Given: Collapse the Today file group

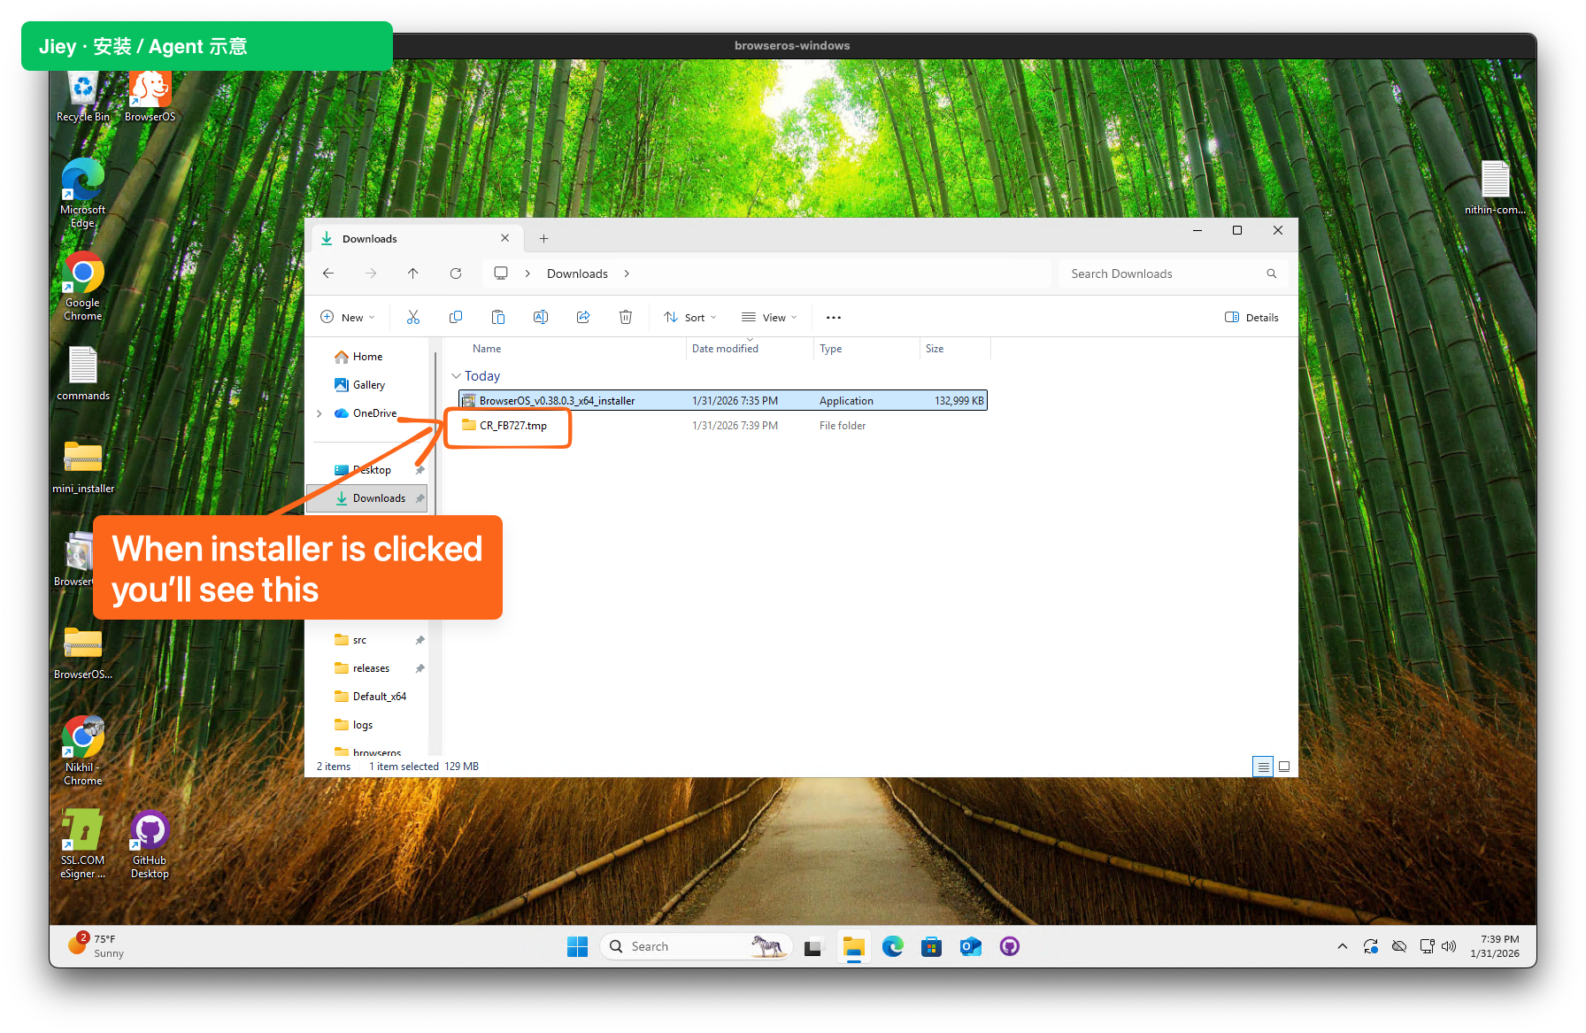Looking at the screenshot, I should pyautogui.click(x=456, y=376).
